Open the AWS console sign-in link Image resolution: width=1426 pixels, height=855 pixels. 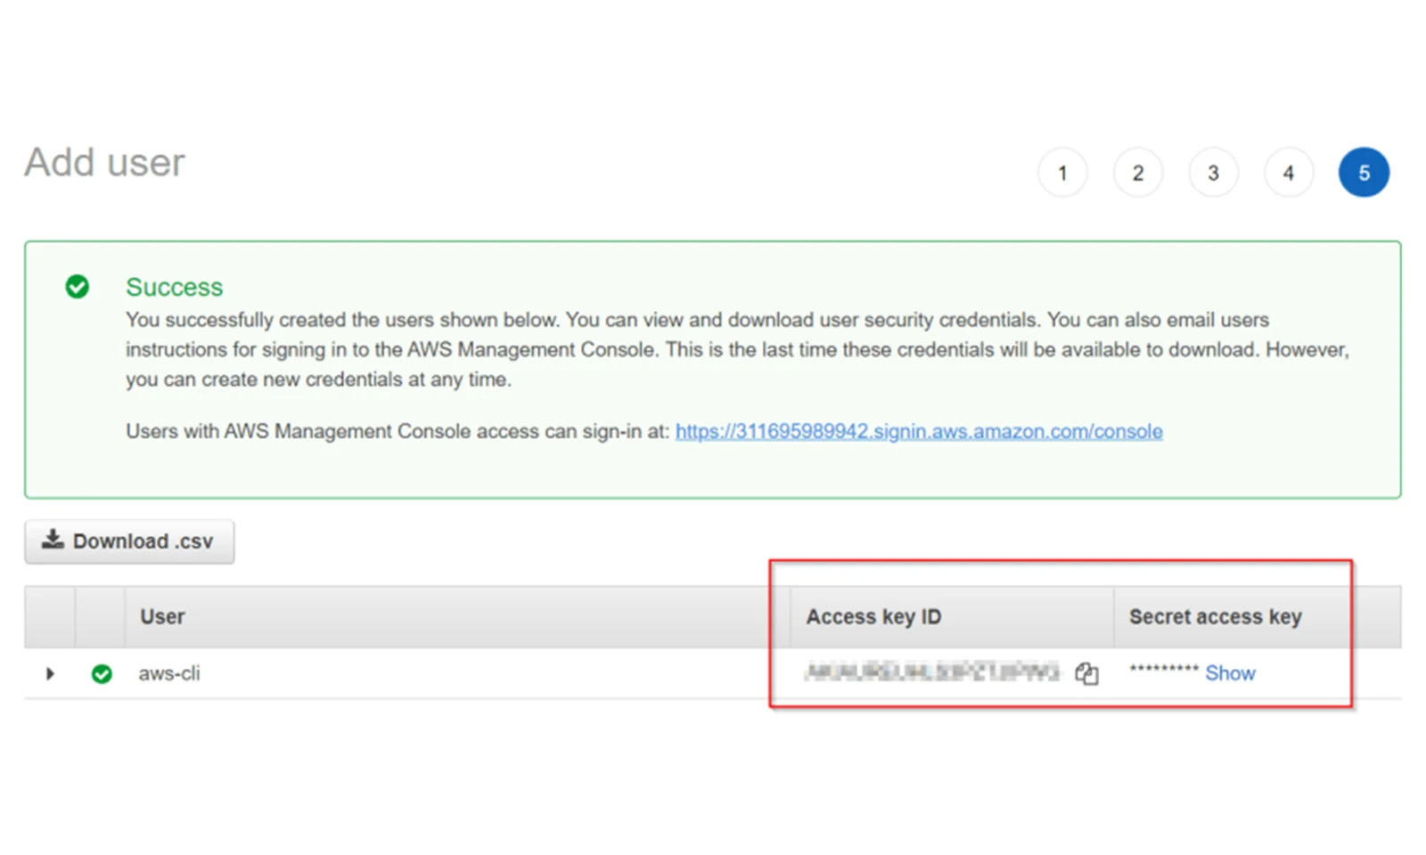(919, 431)
